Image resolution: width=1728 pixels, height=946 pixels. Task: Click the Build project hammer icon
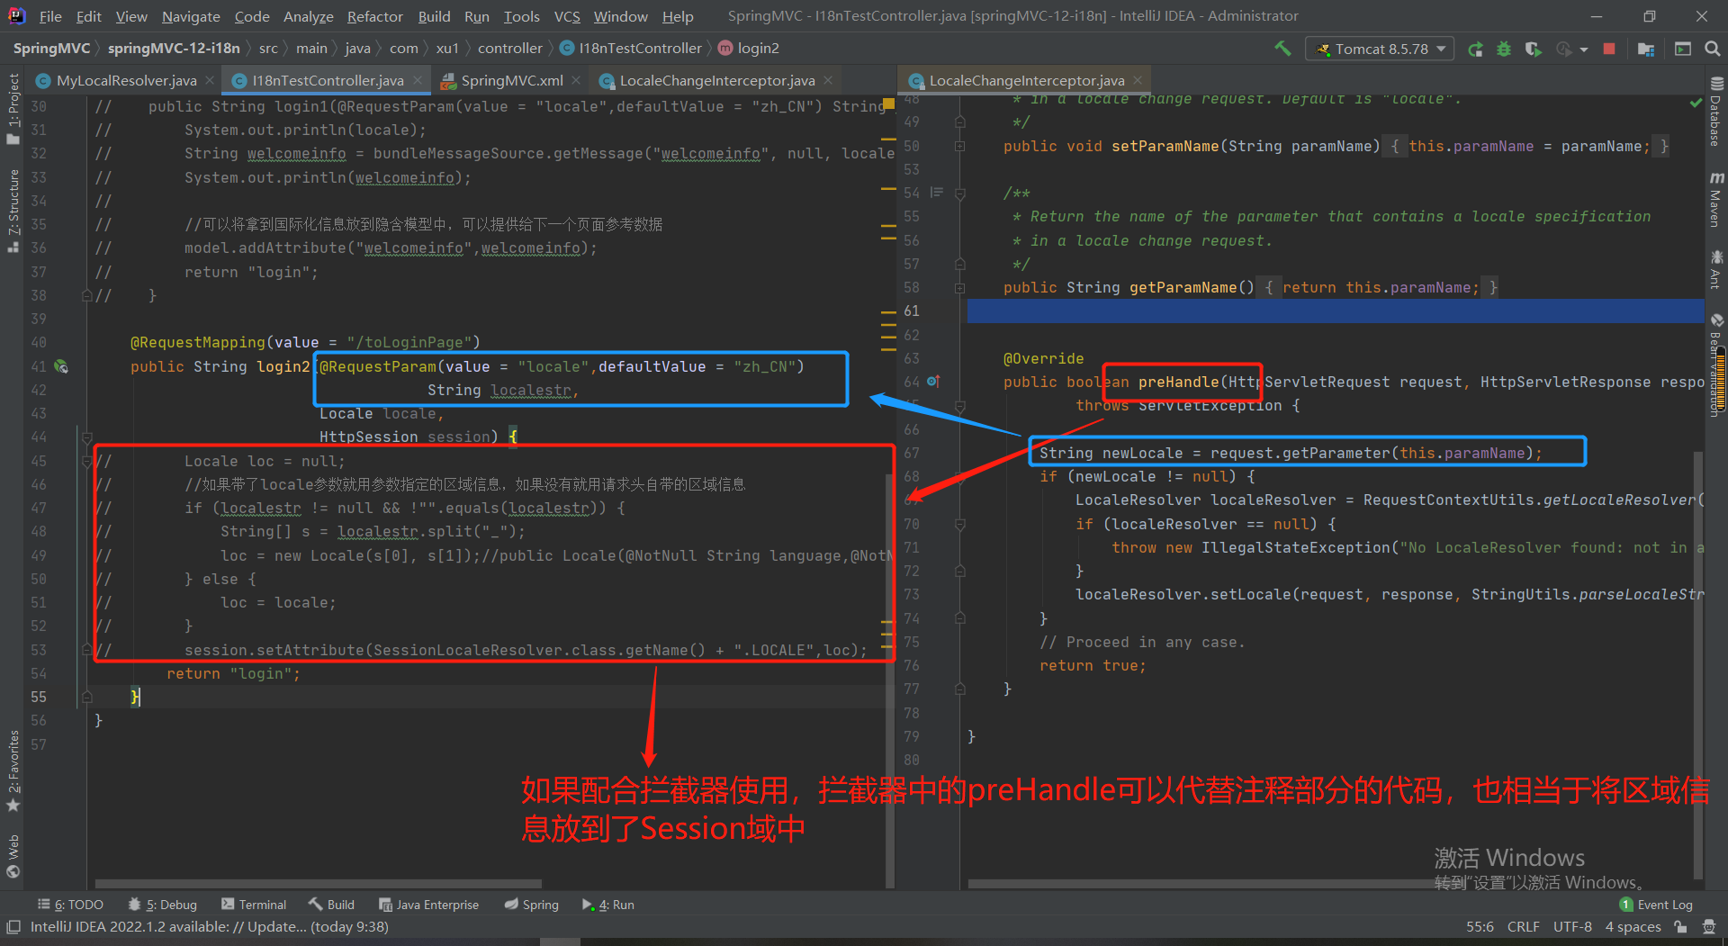click(x=1282, y=49)
